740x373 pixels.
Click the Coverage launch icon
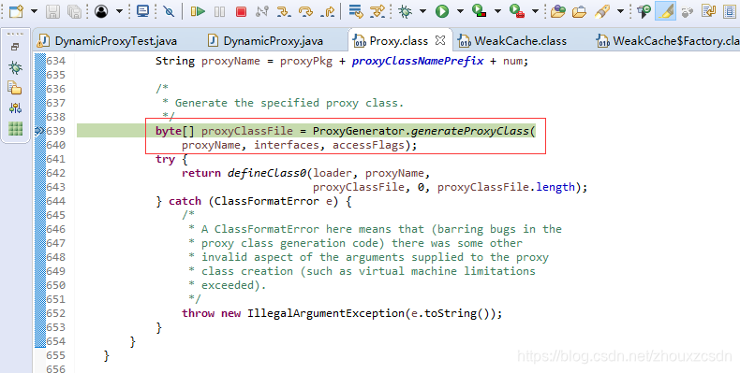[480, 11]
